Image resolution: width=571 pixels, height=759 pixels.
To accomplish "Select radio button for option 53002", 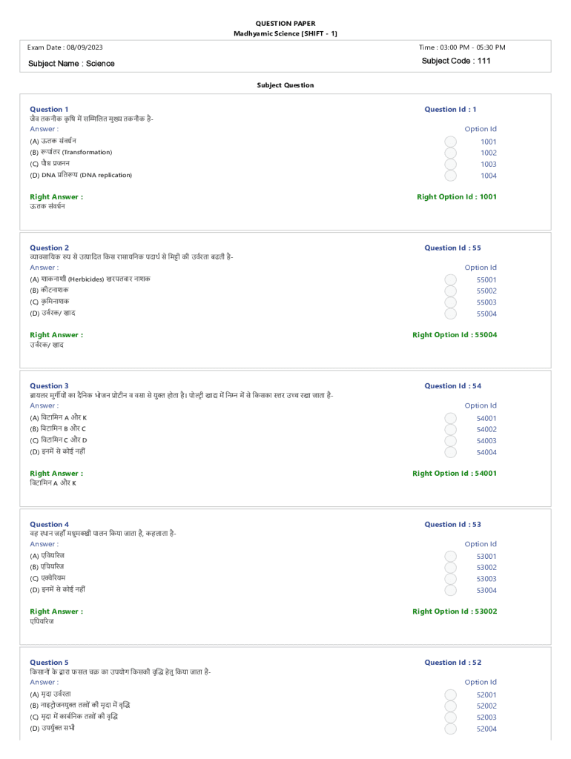I will (450, 568).
